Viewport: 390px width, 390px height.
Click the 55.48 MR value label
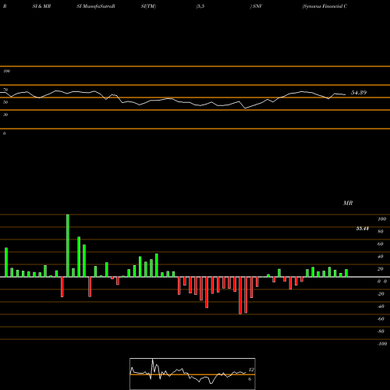point(363,229)
